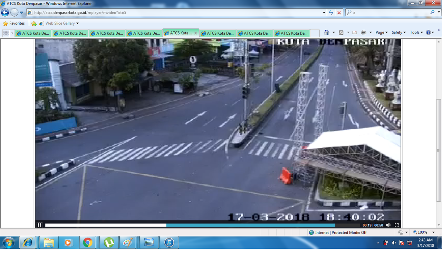Enter fullscreen video mode
This screenshot has width=442, height=267.
[397, 225]
